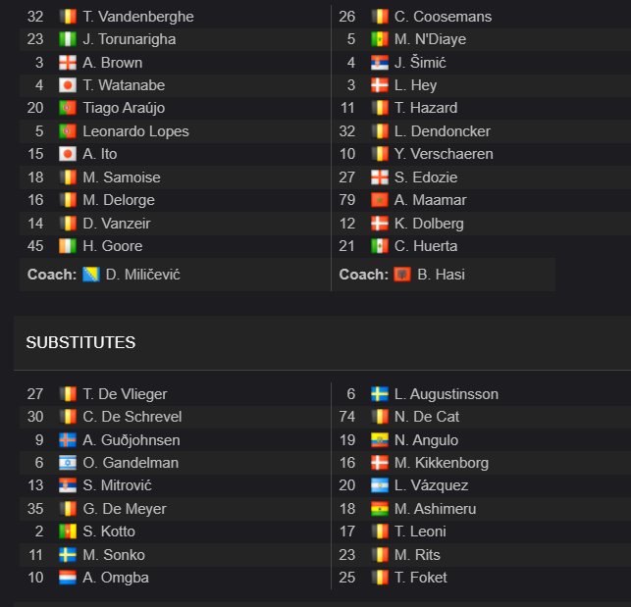Viewport: 631px width, 607px height.
Task: Open player profile for K. Dolberg
Action: pos(429,224)
